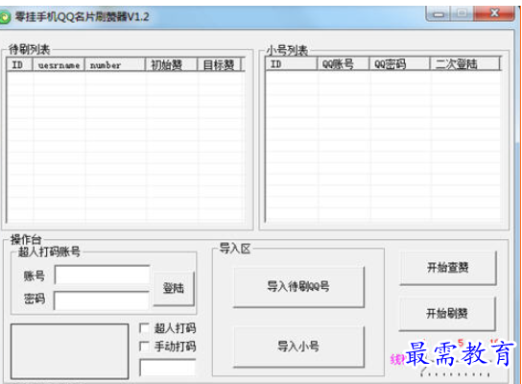
Task: Enable the 超人打码 checkbox
Action: [144, 328]
